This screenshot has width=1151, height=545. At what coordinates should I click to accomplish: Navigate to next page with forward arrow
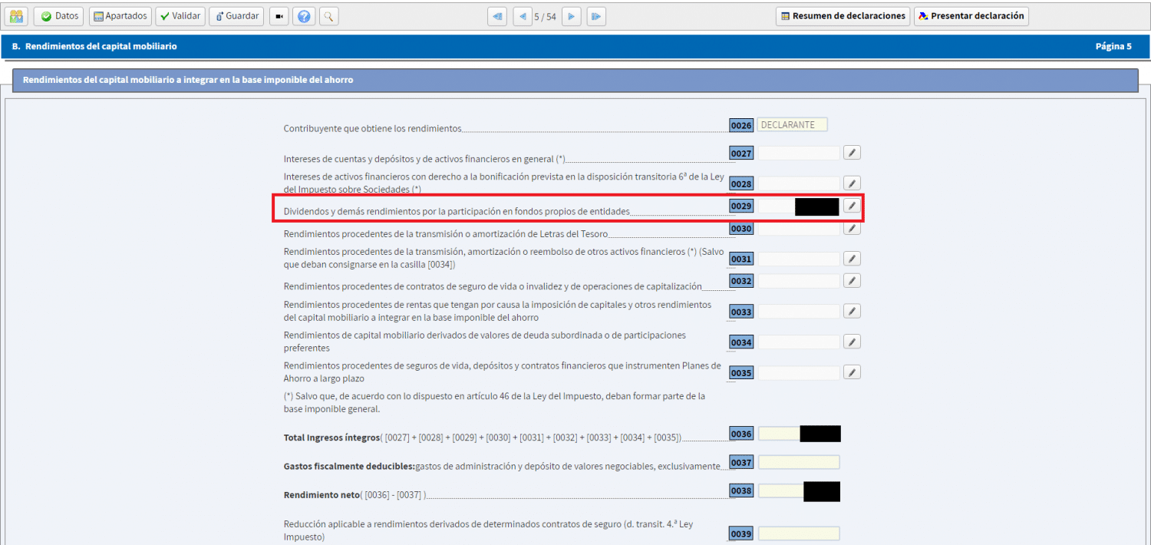pyautogui.click(x=571, y=15)
